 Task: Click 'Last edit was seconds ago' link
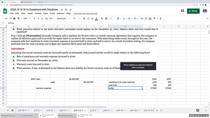pyautogui.click(x=85, y=13)
